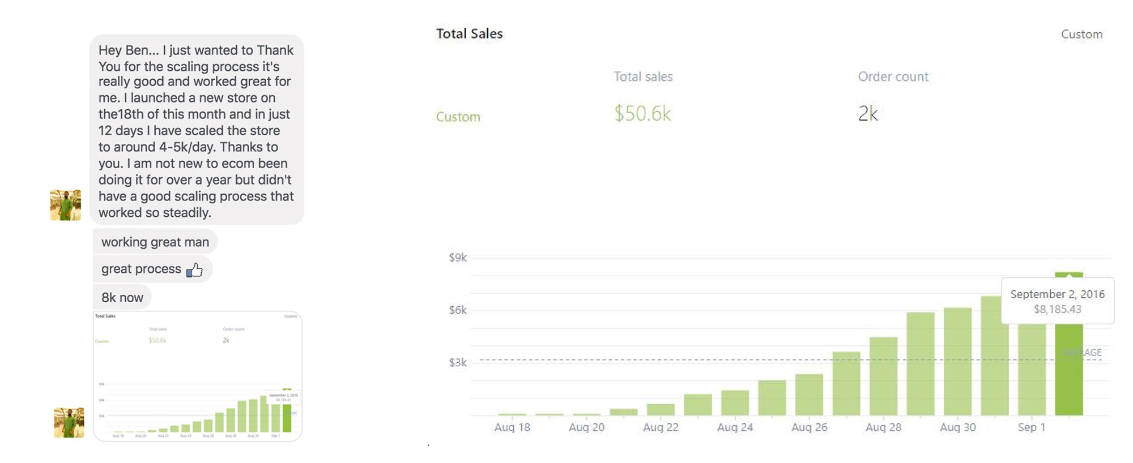Click the 2k order count value

click(867, 114)
